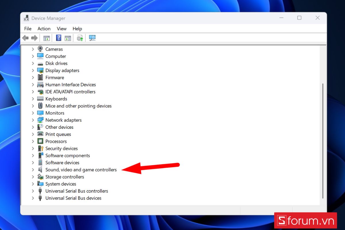This screenshot has height=230, width=345.
Task: Toggle the action pane toolbar icon
Action: coord(68,38)
